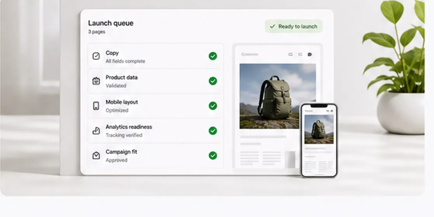Image resolution: width=434 pixels, height=217 pixels.
Task: Toggle the green check on Campaign fit
Action: click(x=213, y=155)
